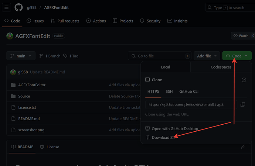Open the Projects tab
This screenshot has width=255, height=166.
click(x=123, y=21)
